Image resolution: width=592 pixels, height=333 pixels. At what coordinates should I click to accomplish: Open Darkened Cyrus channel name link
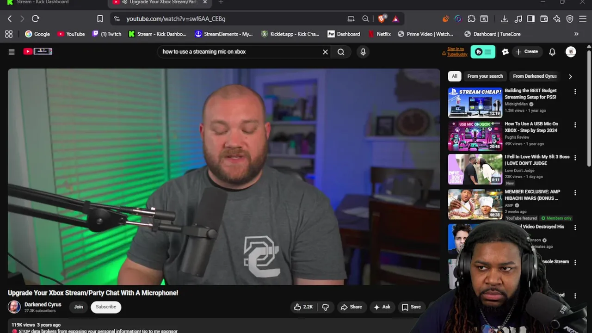click(x=43, y=304)
